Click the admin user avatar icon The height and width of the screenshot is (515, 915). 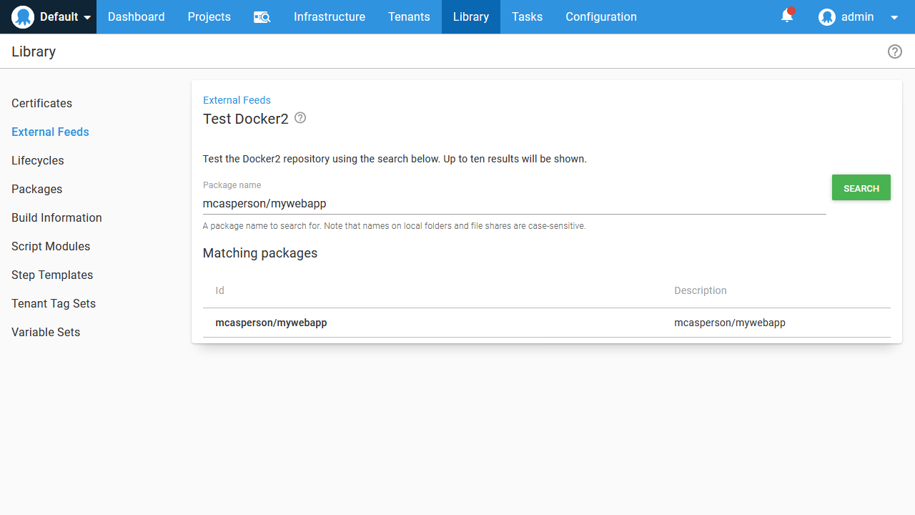coord(827,17)
